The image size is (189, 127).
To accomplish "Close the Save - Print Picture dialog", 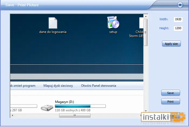I will click(x=180, y=5).
